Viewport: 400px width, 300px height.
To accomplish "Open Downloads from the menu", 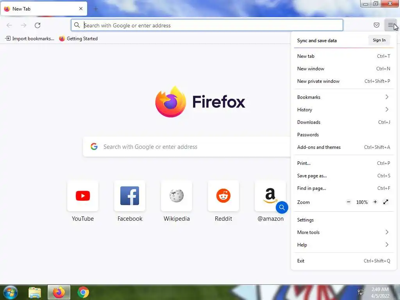I will tap(344, 122).
